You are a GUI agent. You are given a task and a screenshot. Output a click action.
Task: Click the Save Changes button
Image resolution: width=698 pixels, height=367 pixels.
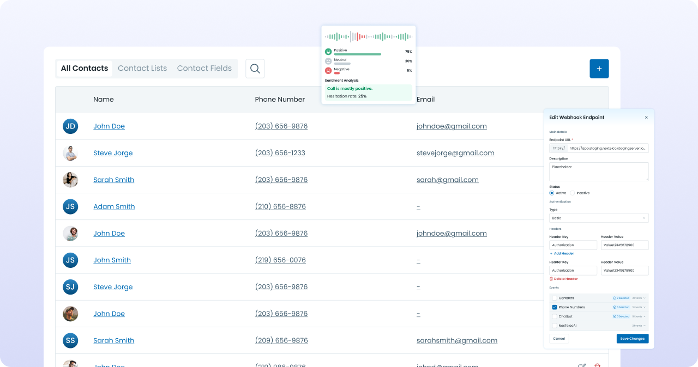point(632,339)
